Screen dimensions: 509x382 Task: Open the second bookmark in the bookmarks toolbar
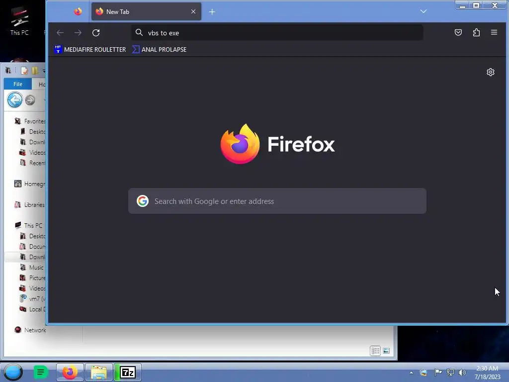[160, 49]
